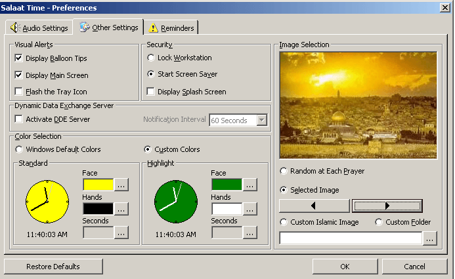Browse Highlight Hands color button
This screenshot has height=279, width=455.
(x=250, y=209)
